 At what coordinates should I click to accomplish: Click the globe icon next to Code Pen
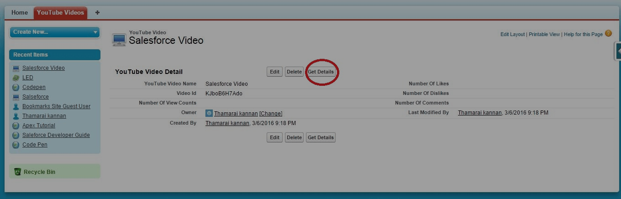[16, 145]
